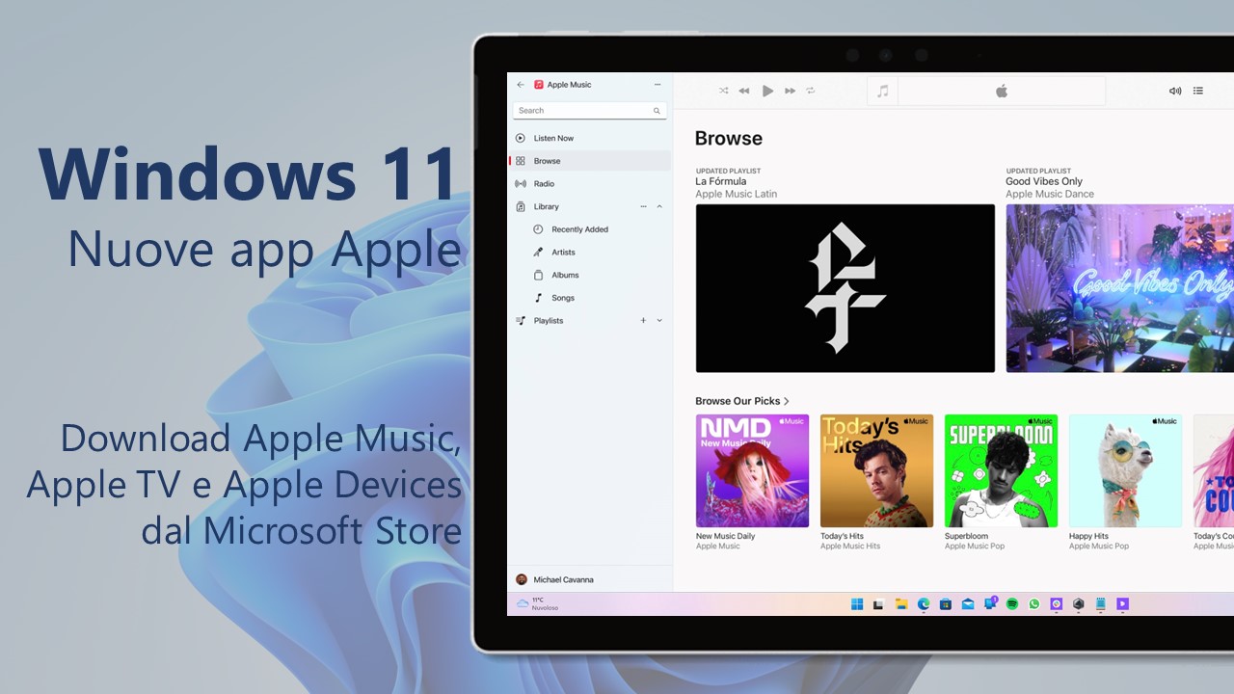Viewport: 1234px width, 694px height.
Task: Open Library's three-dot options
Action: coord(643,206)
